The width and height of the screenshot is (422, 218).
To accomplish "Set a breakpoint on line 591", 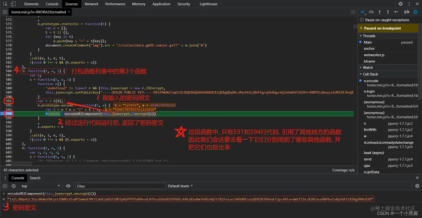I will pyautogui.click(x=8, y=101).
